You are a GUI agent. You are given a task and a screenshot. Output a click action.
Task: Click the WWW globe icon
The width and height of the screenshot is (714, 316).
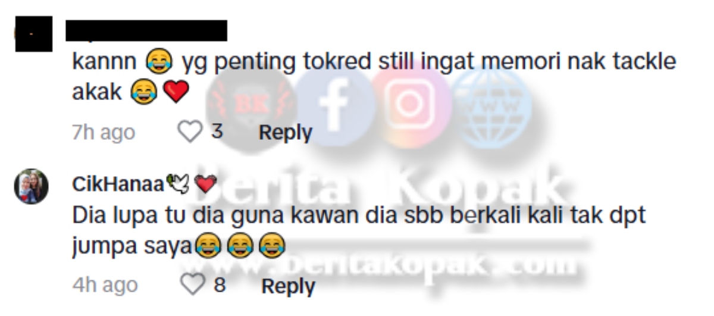[x=490, y=105]
